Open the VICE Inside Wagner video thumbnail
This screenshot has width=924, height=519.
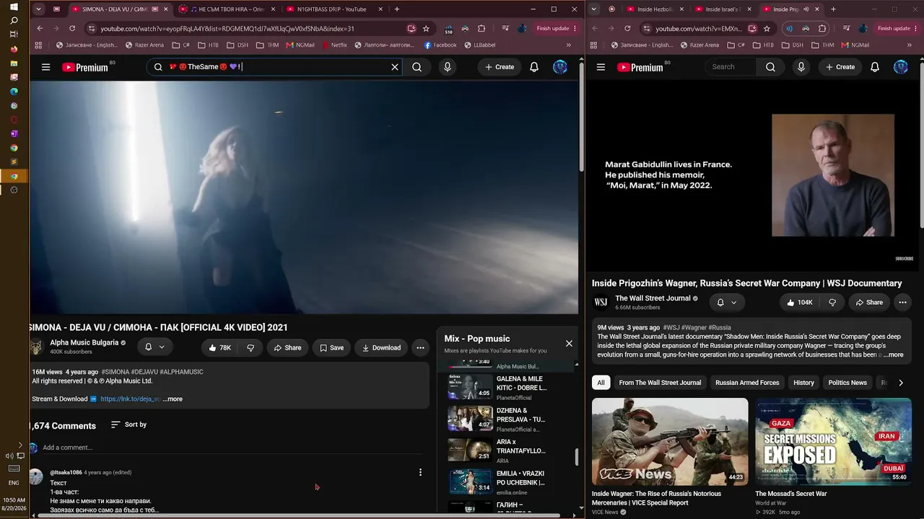tap(670, 441)
